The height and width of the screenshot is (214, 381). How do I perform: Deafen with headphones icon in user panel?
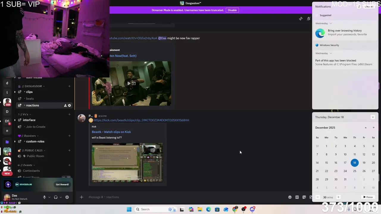coord(56,197)
